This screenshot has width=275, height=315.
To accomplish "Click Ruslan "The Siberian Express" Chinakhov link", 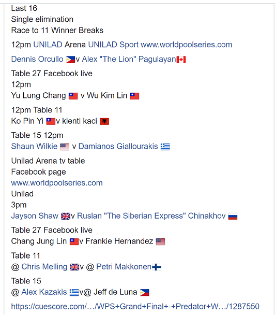I will pyautogui.click(x=151, y=216).
